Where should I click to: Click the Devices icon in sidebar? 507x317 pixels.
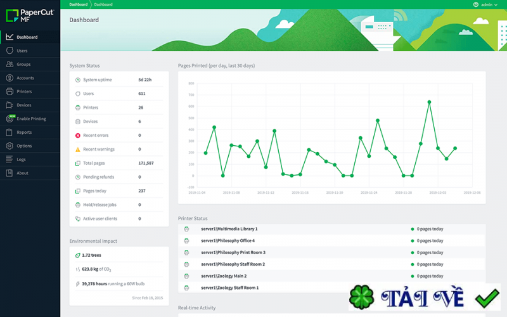(10, 105)
